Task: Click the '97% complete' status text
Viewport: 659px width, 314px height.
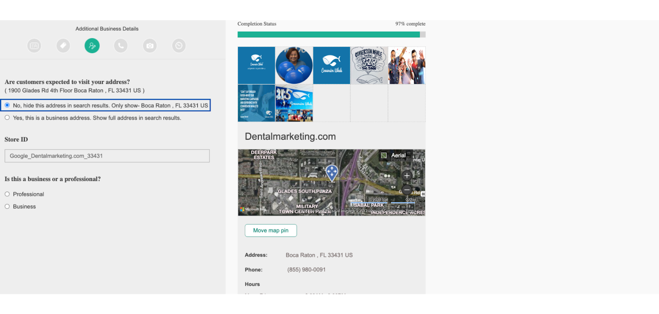Action: click(x=410, y=24)
